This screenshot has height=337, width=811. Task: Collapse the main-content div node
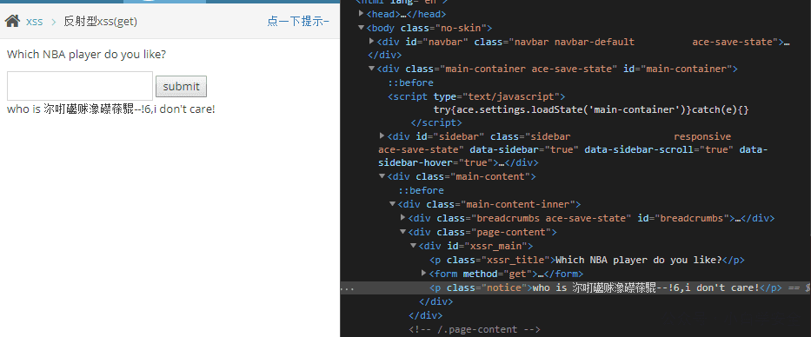click(x=382, y=176)
